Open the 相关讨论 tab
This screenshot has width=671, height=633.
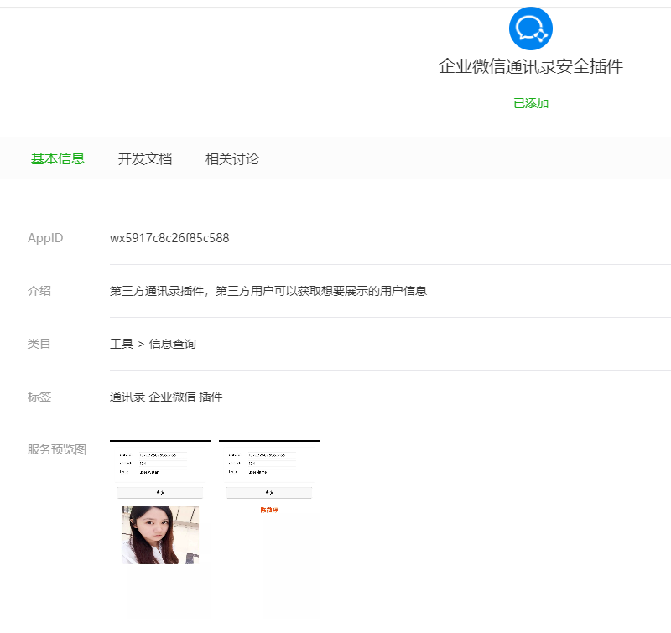click(x=232, y=158)
